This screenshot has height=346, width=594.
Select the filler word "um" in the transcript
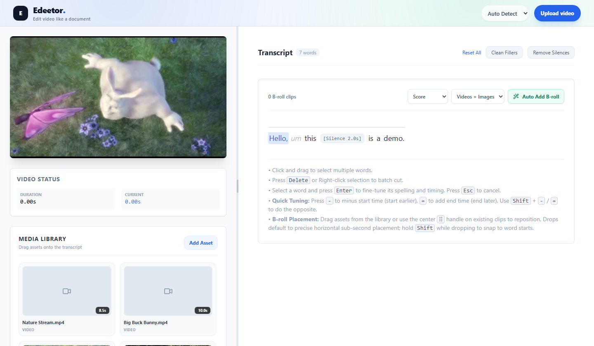(x=296, y=139)
